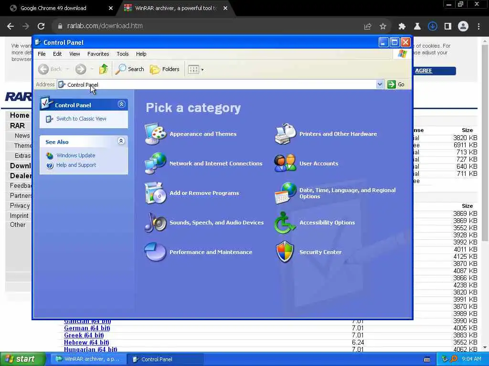Click the Go button beside address bar
Viewport: 489px width, 366px height.
point(396,84)
